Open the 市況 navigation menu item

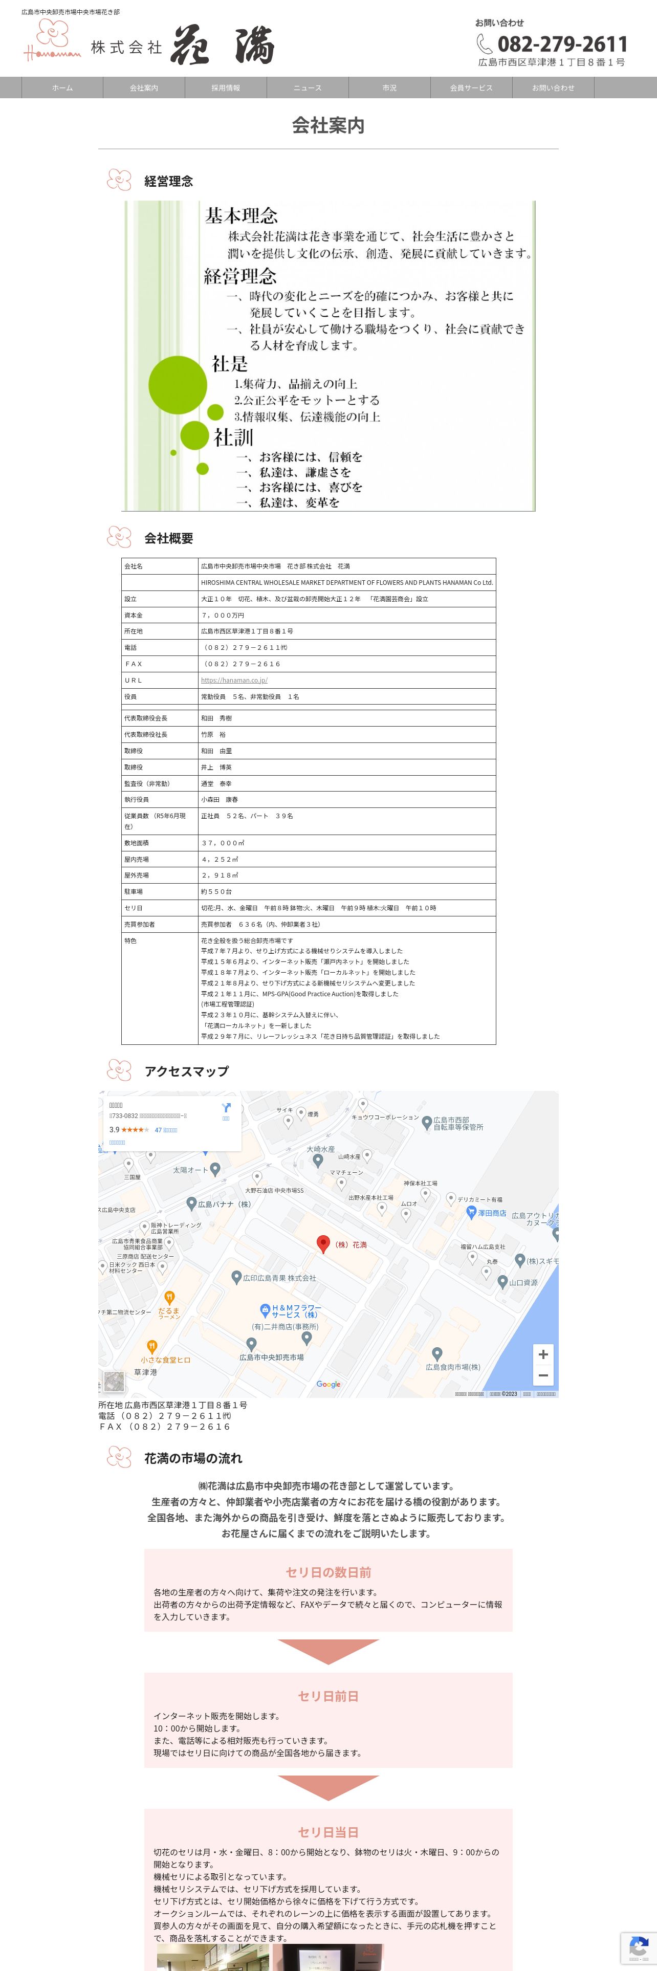pos(389,88)
